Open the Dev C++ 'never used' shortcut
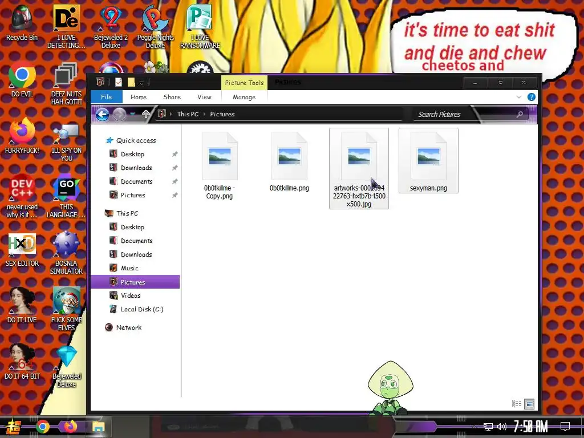The width and height of the screenshot is (584, 438). tap(22, 197)
